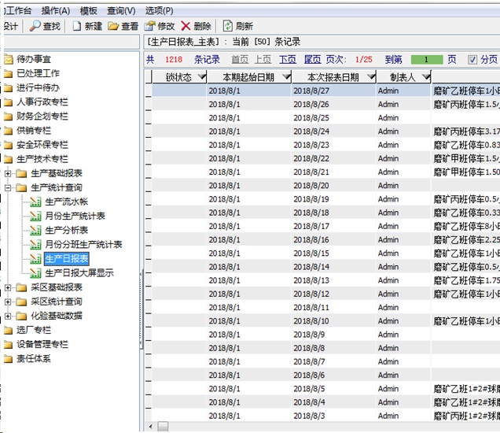
Task: Expand the 采区统计查询 tree node
Action: (x=9, y=302)
